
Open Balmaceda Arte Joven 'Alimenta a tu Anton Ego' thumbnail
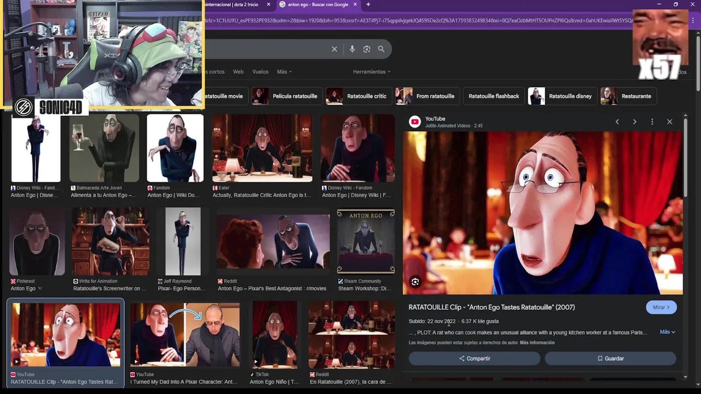pyautogui.click(x=104, y=148)
